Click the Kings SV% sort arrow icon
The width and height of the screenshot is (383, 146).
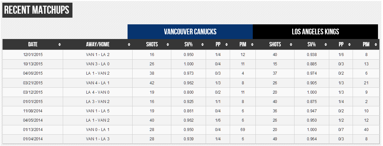coord(326,45)
